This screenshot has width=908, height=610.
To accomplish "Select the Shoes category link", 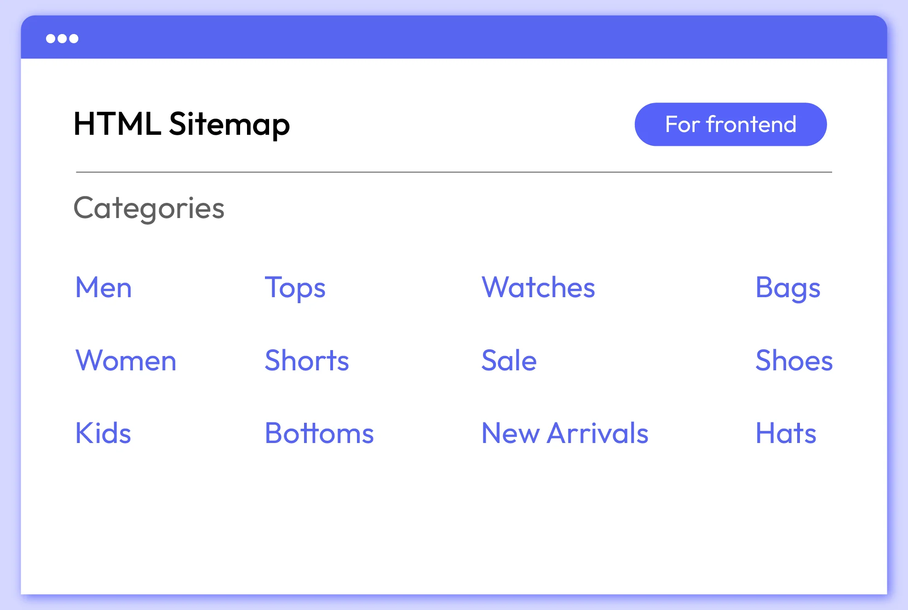I will (794, 360).
